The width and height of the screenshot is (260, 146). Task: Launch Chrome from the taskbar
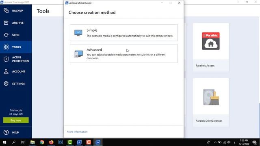pos(42,142)
